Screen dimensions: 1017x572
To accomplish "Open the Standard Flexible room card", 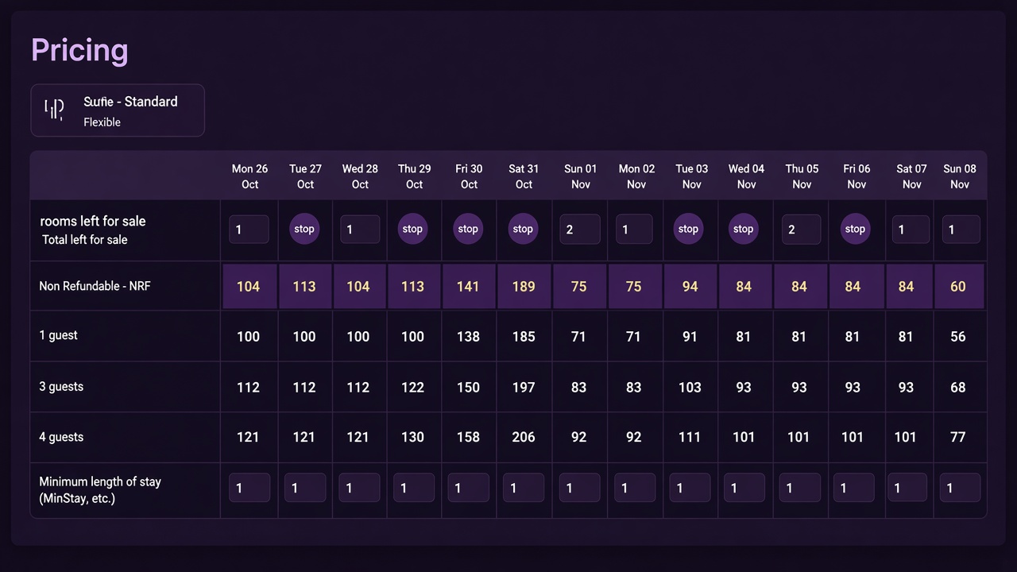I will coord(118,110).
